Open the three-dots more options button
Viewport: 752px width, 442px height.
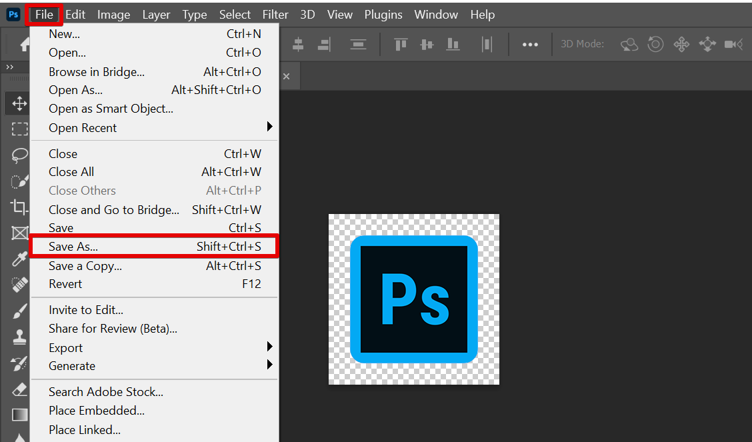pos(530,44)
